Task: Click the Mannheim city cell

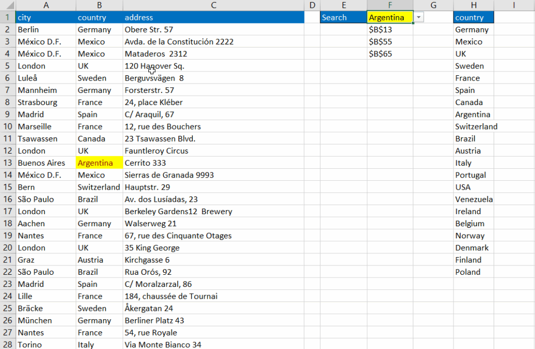Action: point(46,90)
